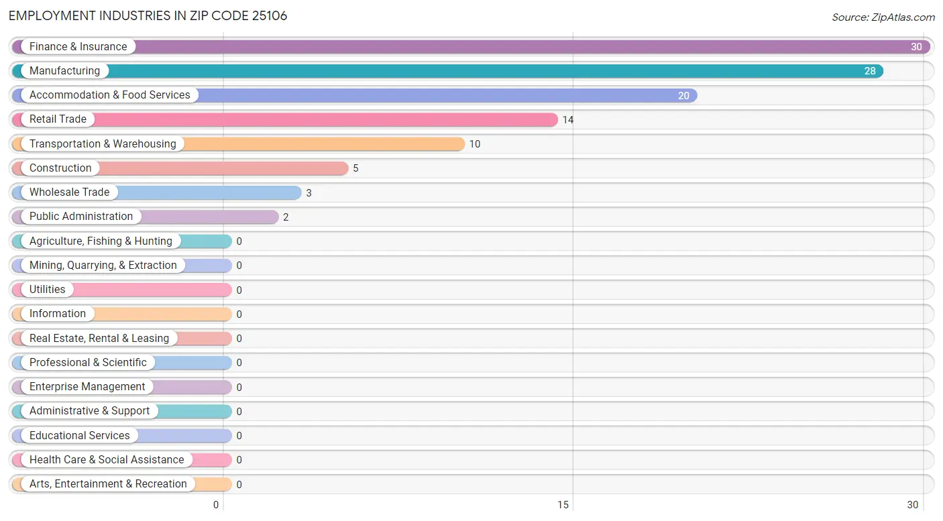Select the Enterprise Management label
Image resolution: width=943 pixels, height=521 pixels.
tap(87, 386)
